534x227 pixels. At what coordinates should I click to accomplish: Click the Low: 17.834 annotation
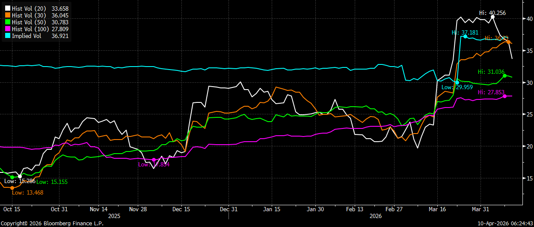[x=154, y=164]
